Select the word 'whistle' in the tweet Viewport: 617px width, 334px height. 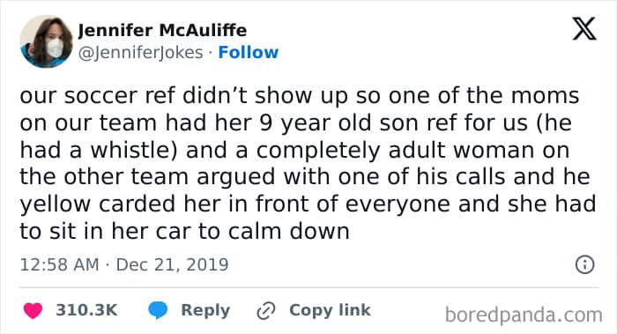coord(130,150)
